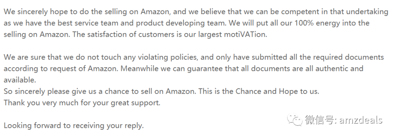Click the WeChat logo icon in watermark
The height and width of the screenshot is (137, 395).
click(x=294, y=120)
